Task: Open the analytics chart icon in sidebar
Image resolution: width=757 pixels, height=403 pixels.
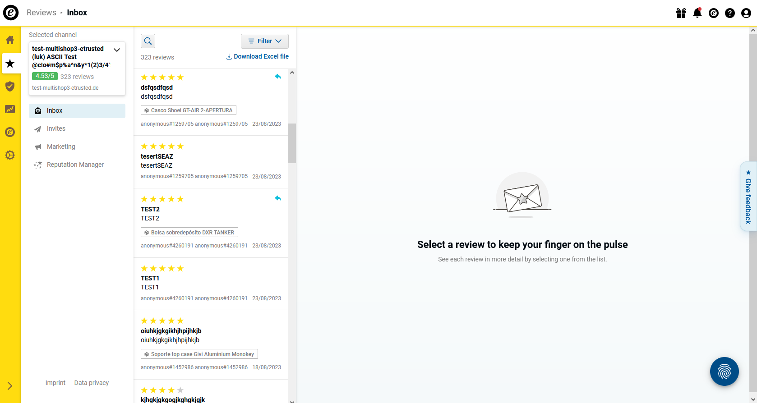Action: pos(10,109)
